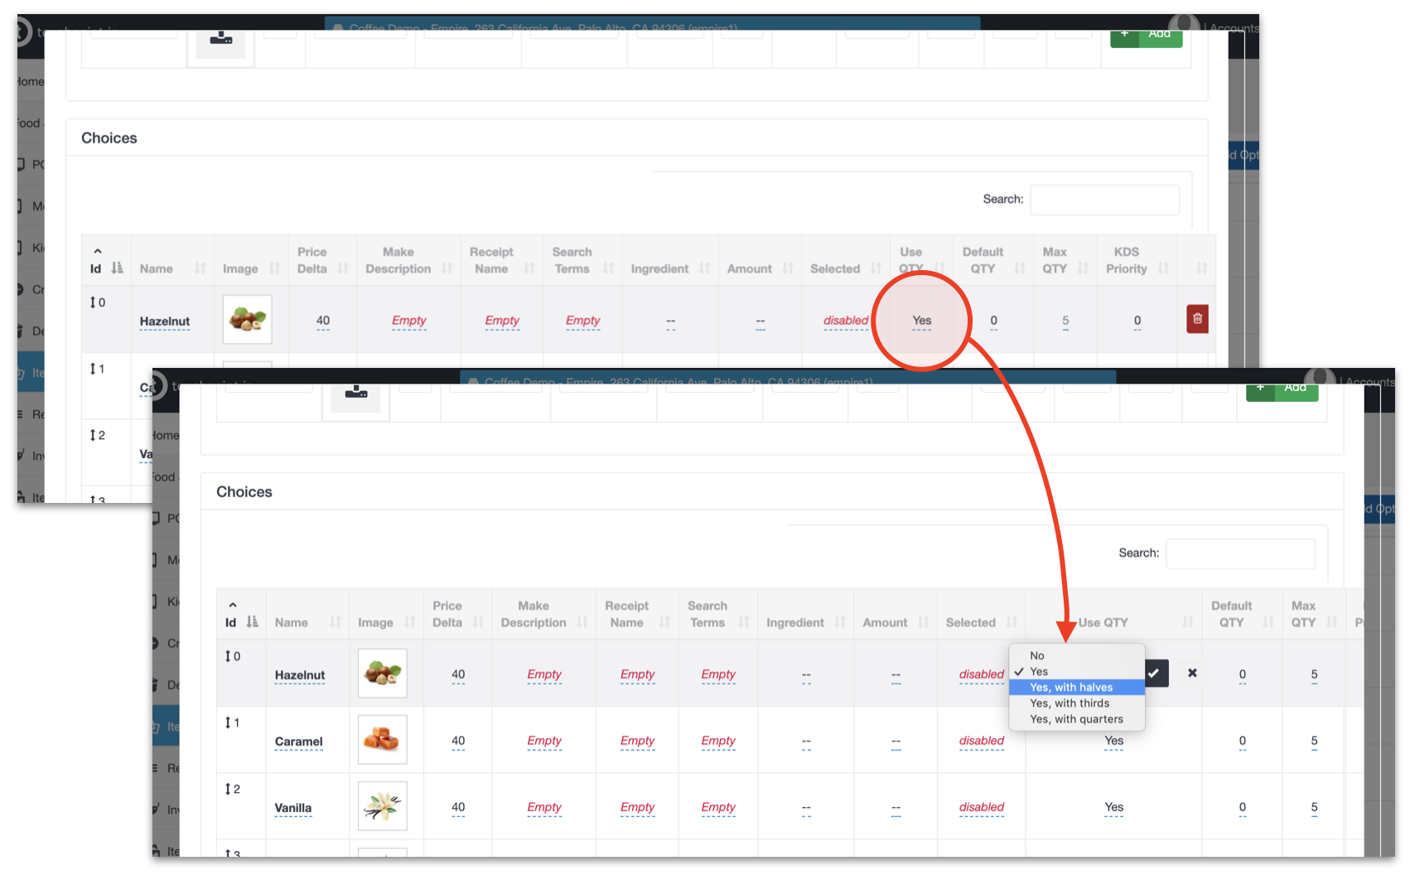Edit Hazelnut's Max QTY 5 in back window
The height and width of the screenshot is (880, 1410).
1065,321
